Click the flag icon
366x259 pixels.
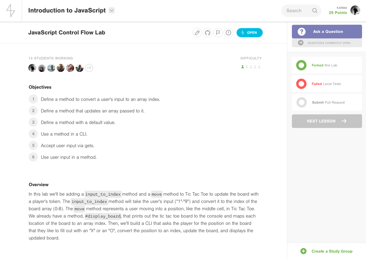[x=218, y=33]
